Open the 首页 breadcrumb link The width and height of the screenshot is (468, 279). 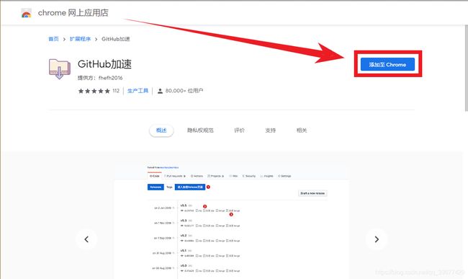pyautogui.click(x=54, y=39)
